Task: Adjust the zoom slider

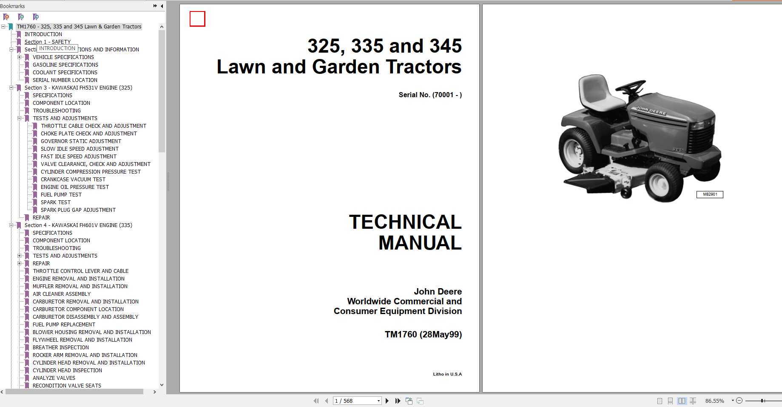Action: pos(762,400)
